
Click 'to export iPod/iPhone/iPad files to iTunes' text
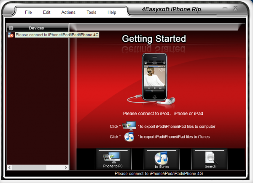tap(175, 137)
